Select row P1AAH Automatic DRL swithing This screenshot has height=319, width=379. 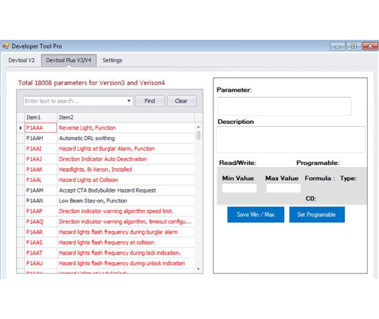tap(87, 138)
